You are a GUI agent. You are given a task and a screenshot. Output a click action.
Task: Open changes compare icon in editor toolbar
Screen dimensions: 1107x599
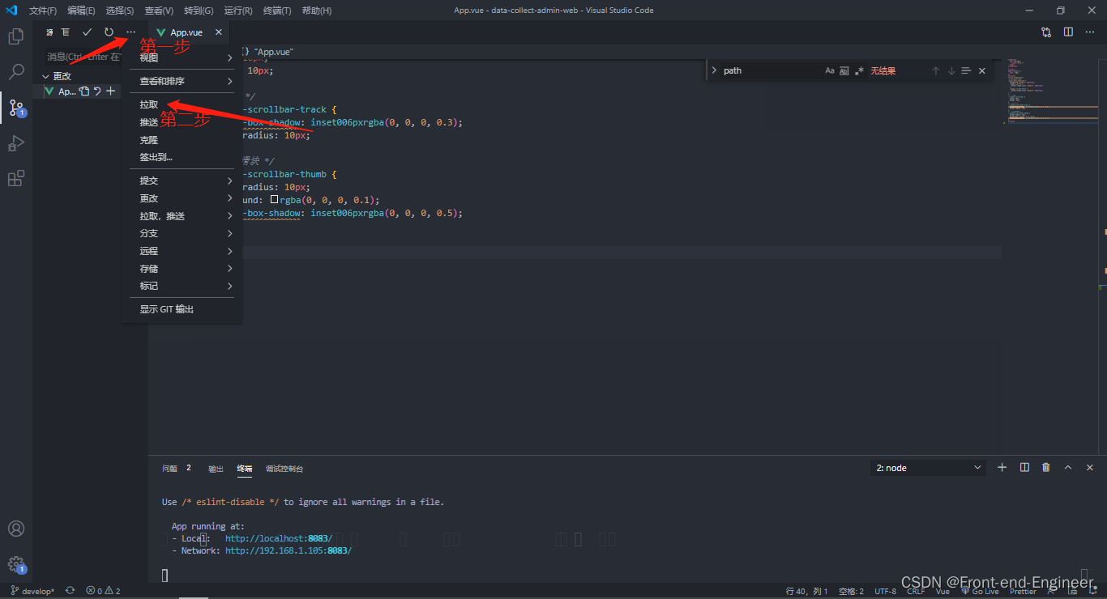(1046, 32)
